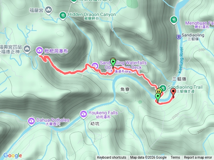Viewport: 214px width, 160px height.
Task: Select the 福龍宮 temple marker icon
Action: click(x=48, y=10)
